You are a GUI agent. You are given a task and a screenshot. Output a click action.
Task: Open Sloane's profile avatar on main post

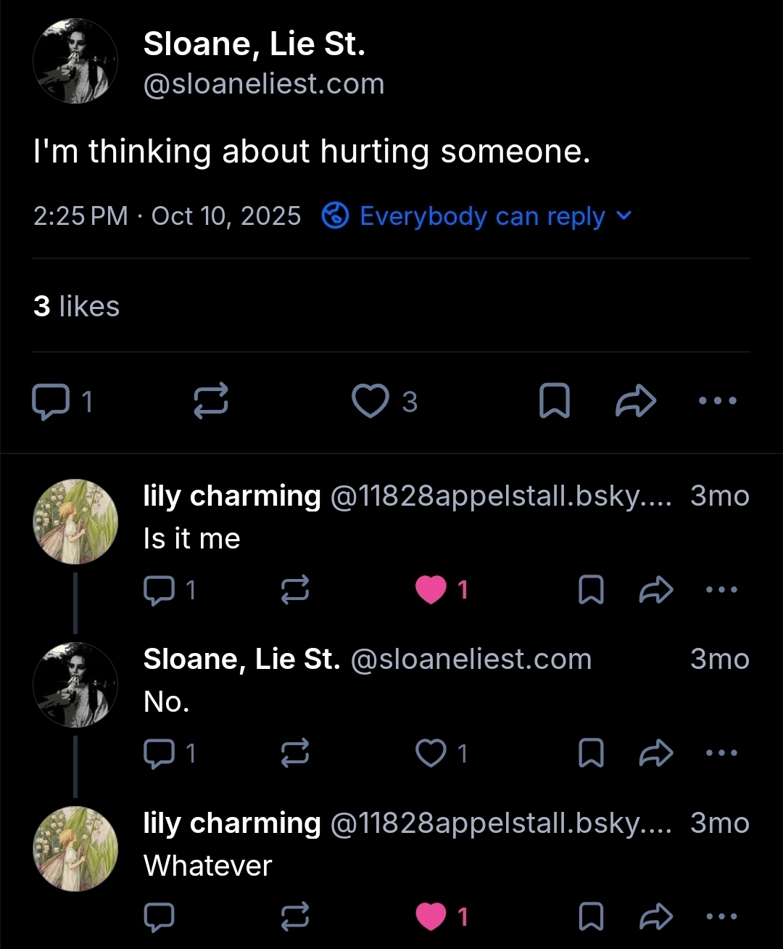(75, 61)
